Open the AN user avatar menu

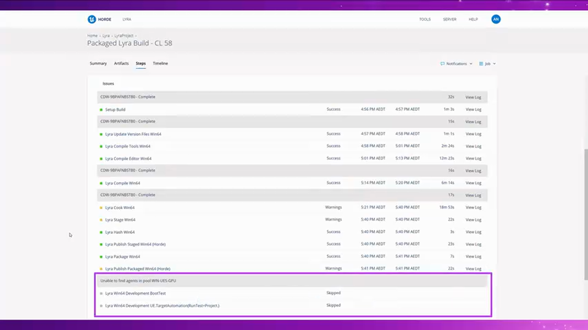pyautogui.click(x=496, y=19)
